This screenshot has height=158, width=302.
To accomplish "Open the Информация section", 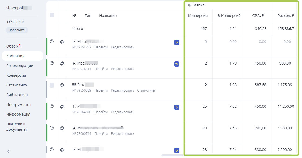I will click(x=18, y=114).
